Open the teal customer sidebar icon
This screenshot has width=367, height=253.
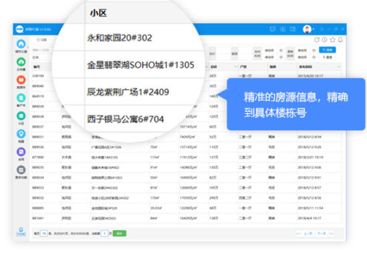(21, 98)
